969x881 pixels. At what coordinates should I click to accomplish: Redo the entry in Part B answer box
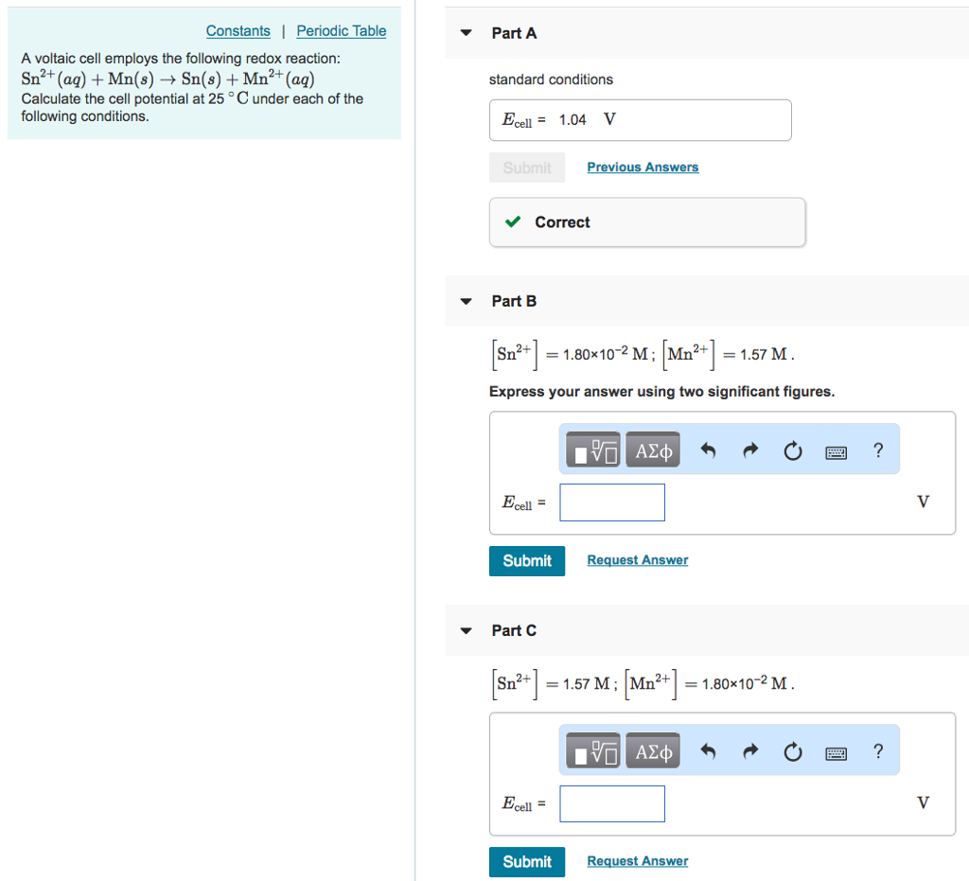[x=750, y=450]
